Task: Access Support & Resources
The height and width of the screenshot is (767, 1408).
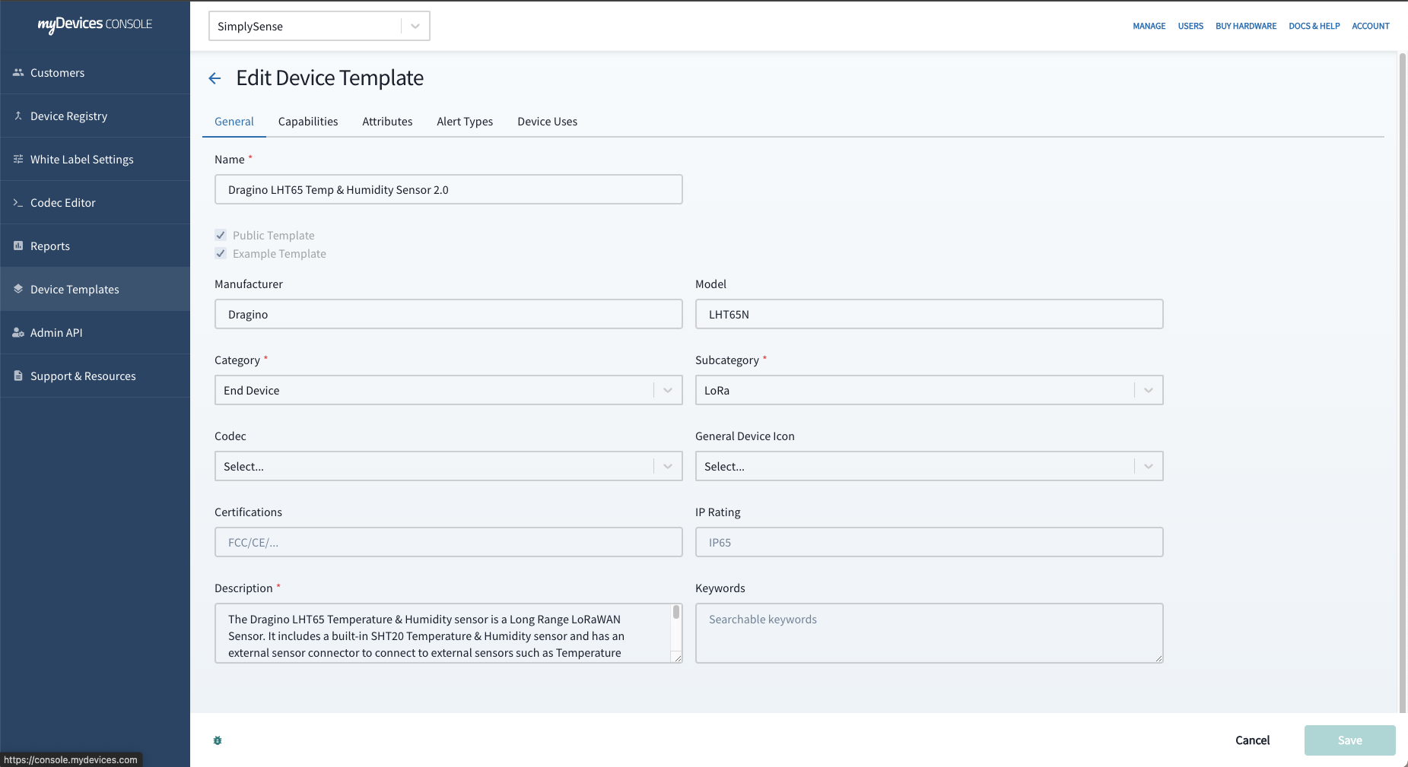Action: [82, 376]
